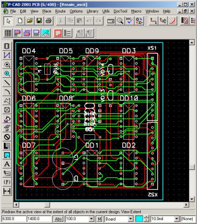Select the Bus Route multi-trace icon

click(184, 21)
